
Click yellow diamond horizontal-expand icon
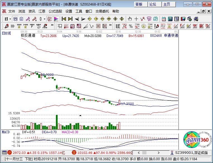click(102, 19)
